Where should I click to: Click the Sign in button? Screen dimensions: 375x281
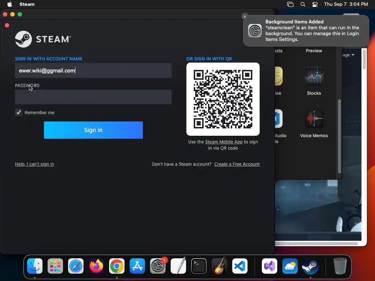point(93,130)
